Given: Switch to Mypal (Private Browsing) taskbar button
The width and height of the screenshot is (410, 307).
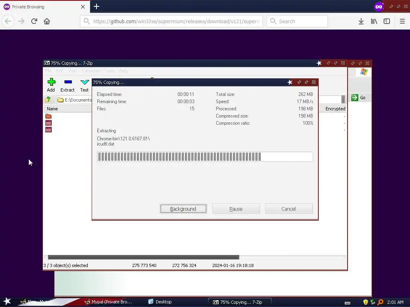Looking at the screenshot, I should (108, 302).
